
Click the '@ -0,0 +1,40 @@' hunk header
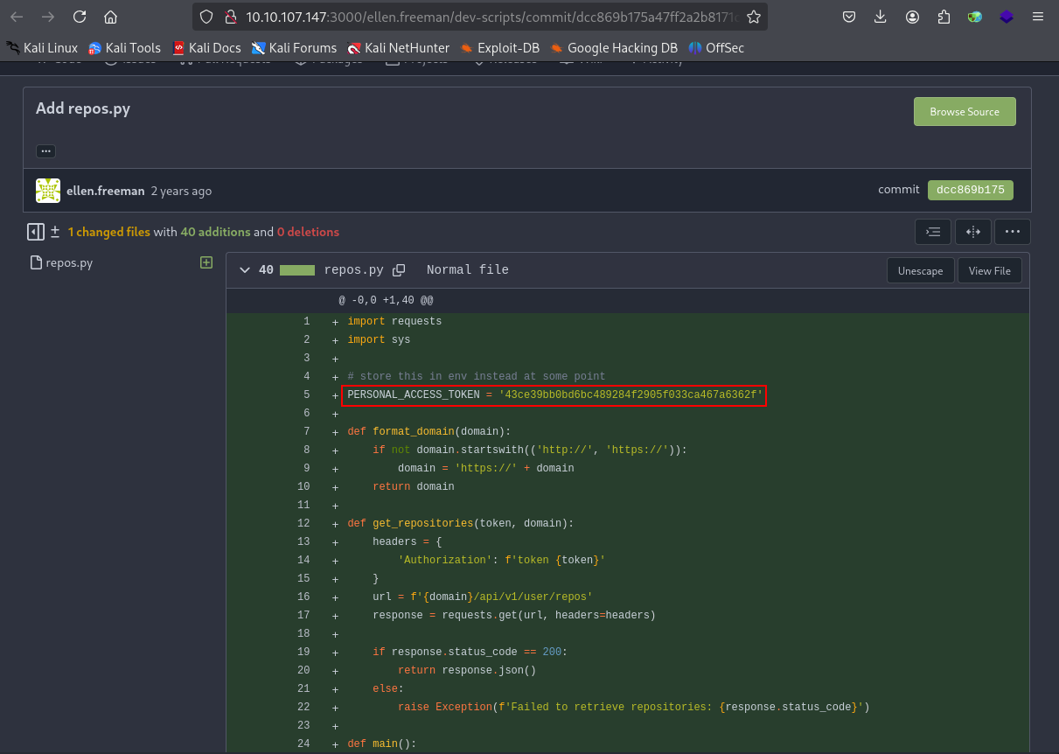[386, 300]
